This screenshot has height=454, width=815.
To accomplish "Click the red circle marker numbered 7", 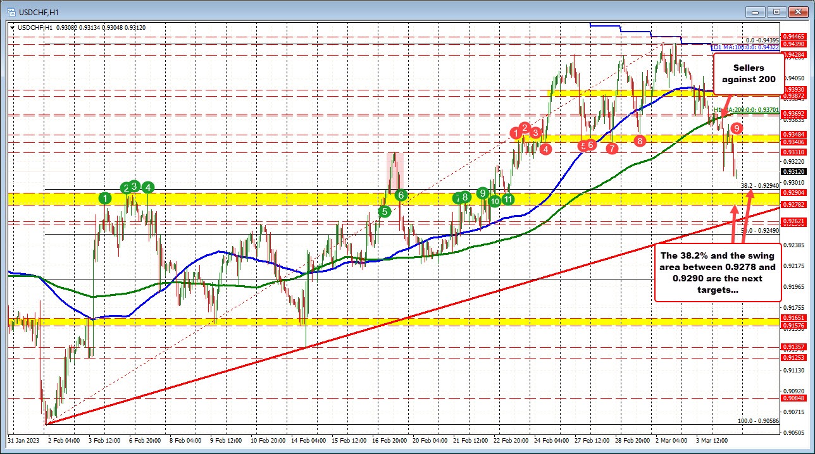I will coord(612,148).
